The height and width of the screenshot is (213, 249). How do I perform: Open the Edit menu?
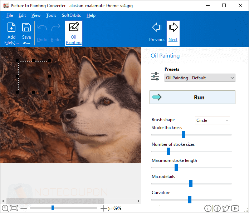[22, 15]
